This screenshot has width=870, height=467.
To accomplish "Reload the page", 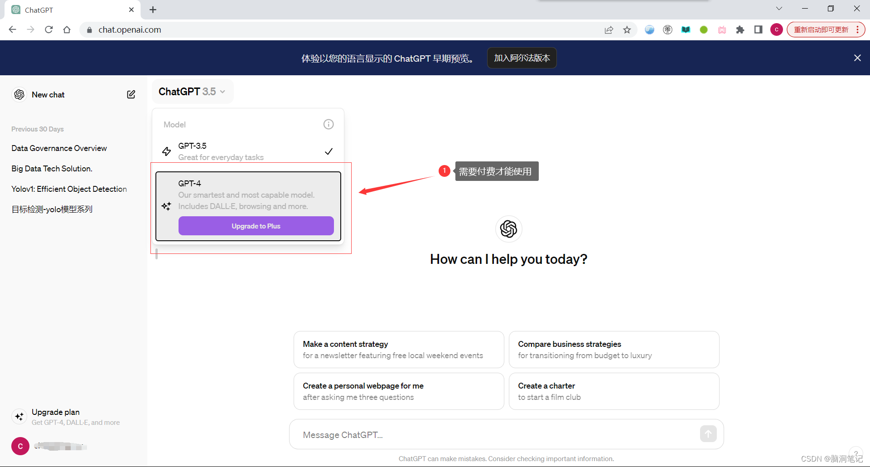I will 49,29.
